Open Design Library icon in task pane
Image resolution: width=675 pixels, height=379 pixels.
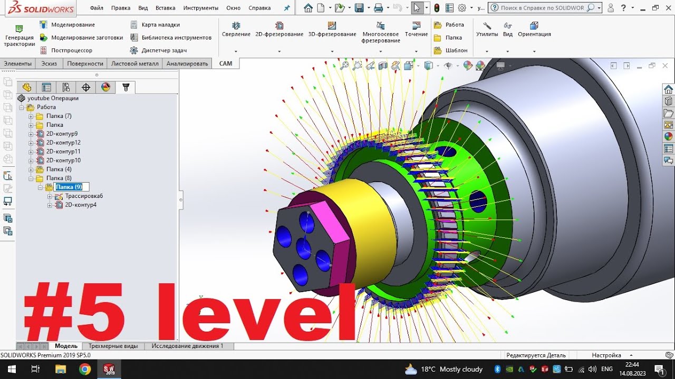point(668,101)
